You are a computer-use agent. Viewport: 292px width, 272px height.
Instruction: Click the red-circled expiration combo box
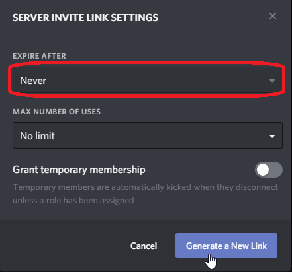(148, 81)
